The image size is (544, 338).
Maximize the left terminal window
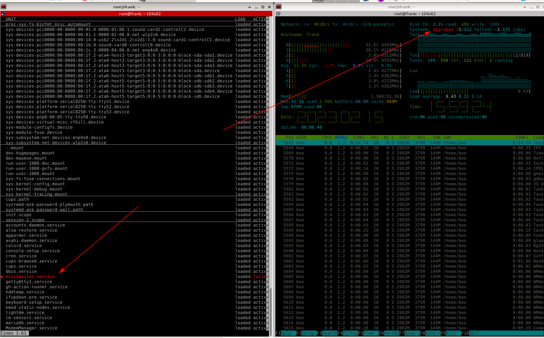[x=263, y=7]
